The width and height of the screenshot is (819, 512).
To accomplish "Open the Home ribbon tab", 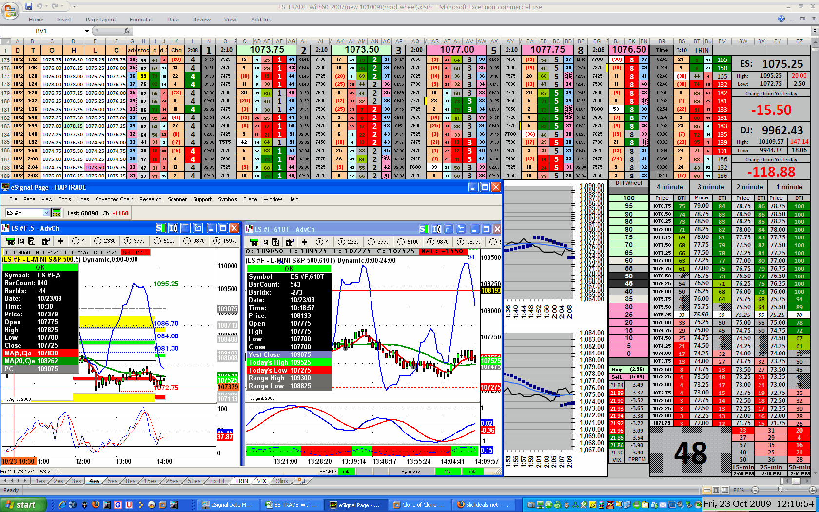I will pos(36,20).
